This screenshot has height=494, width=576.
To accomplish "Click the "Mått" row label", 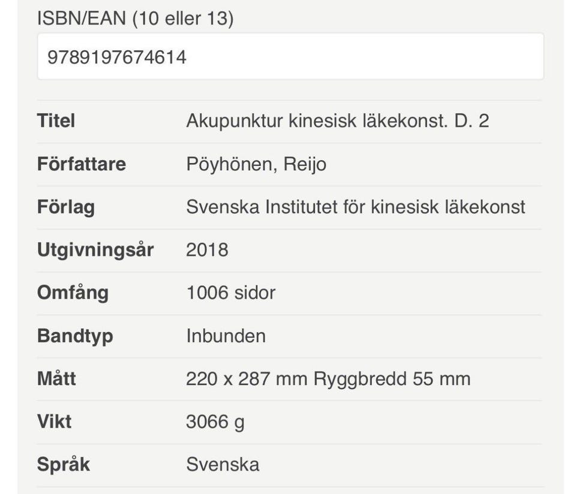I will (56, 379).
